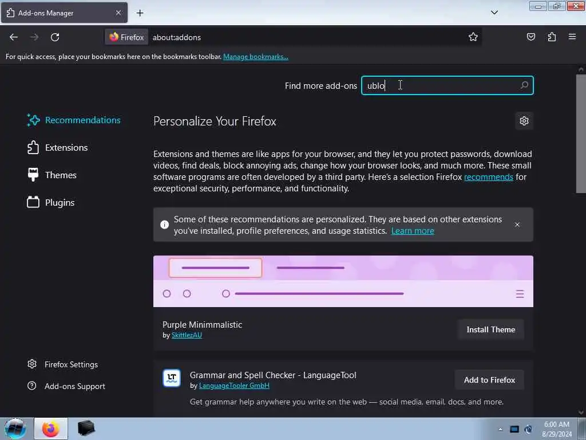Add LanguageTool to Firefox
This screenshot has height=440, width=586.
pyautogui.click(x=489, y=380)
